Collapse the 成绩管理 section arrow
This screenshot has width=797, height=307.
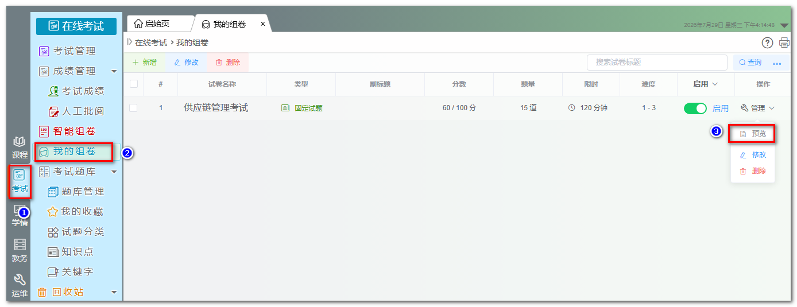114,71
